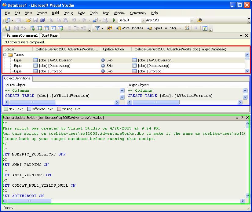Screen dimensions: 252x212
Task: Click the Filter funnel icon
Action: (97, 28)
